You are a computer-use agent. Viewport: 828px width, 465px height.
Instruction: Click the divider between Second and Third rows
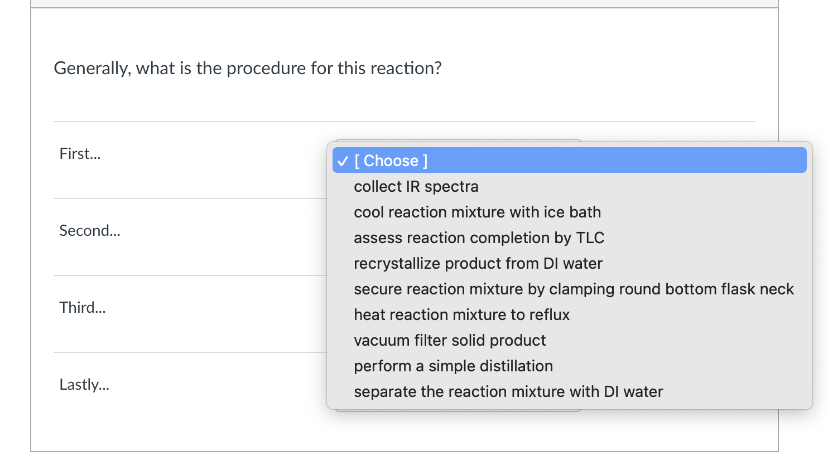pos(190,275)
